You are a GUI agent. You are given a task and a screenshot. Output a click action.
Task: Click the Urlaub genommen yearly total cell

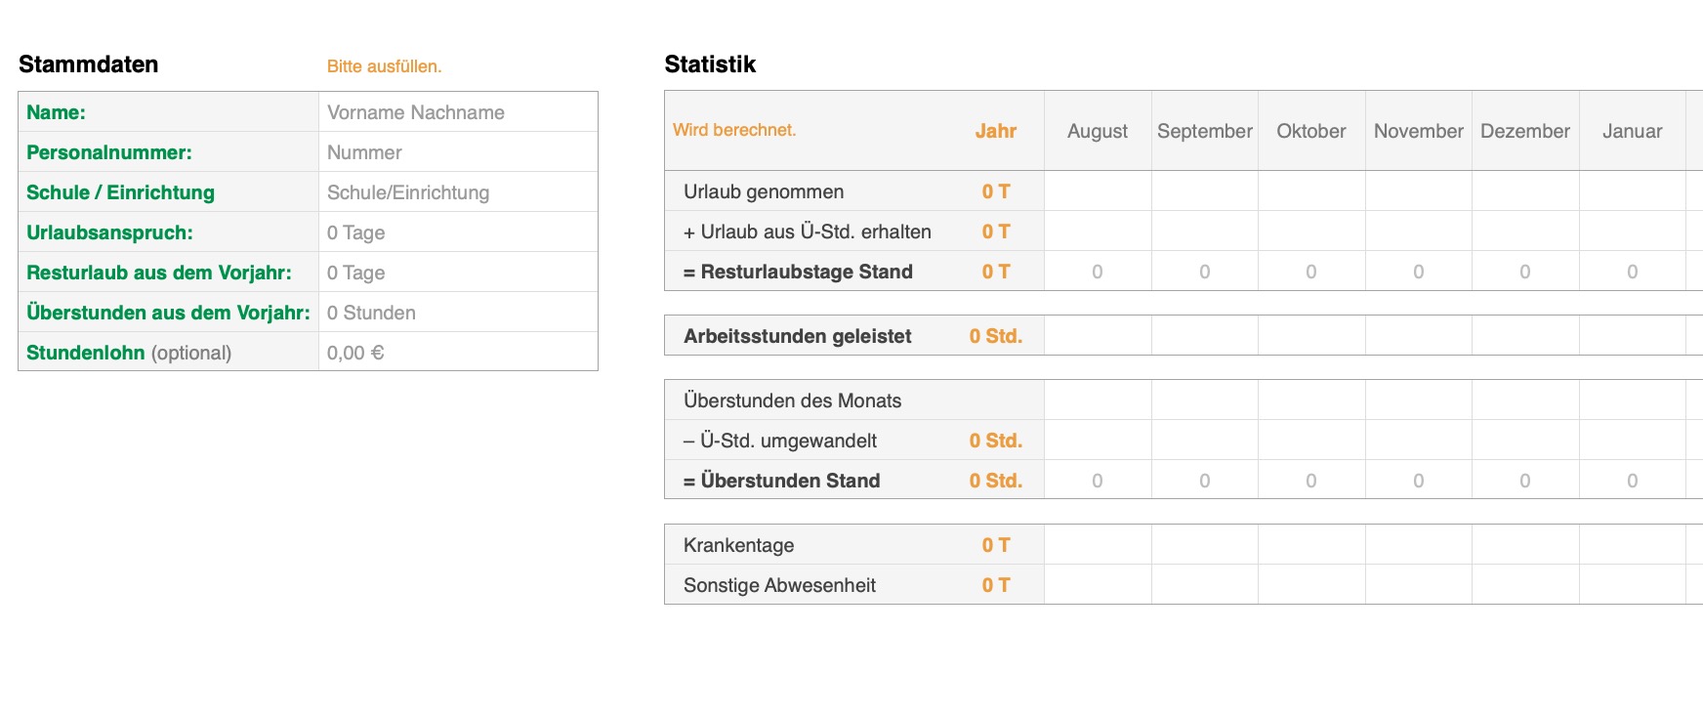coord(995,191)
